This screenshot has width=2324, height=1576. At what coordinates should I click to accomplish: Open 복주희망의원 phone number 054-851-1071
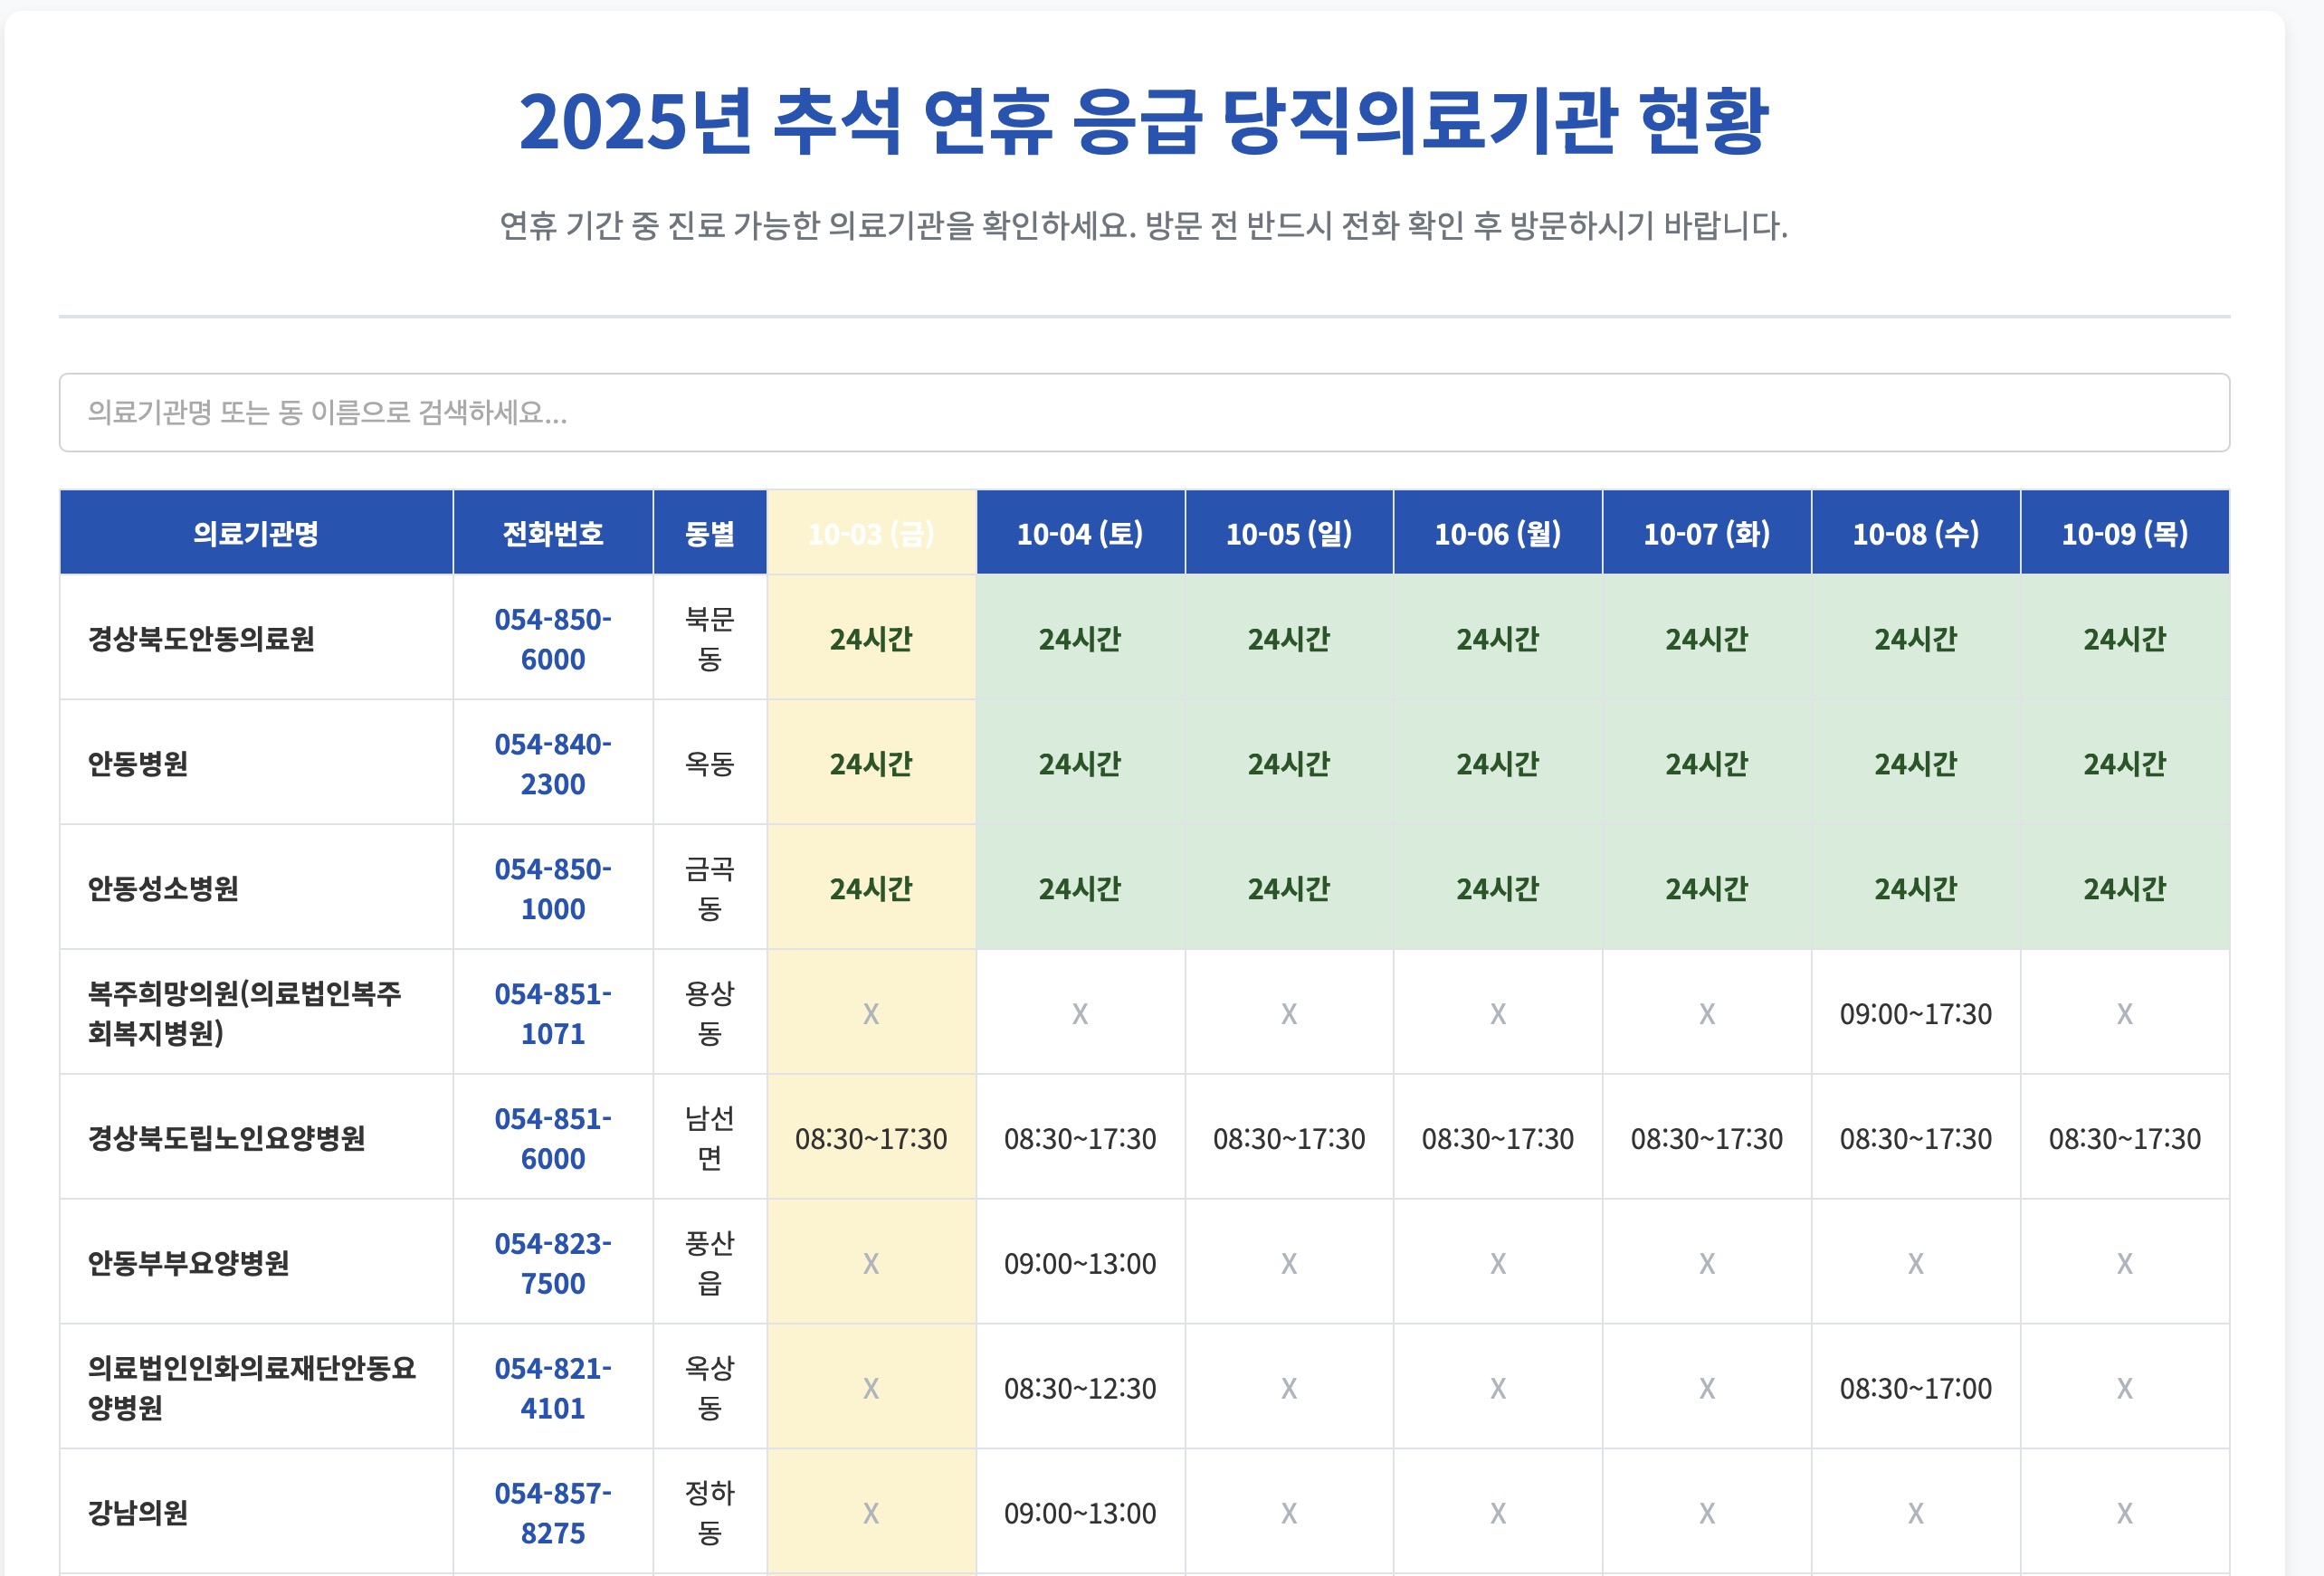(x=552, y=1013)
